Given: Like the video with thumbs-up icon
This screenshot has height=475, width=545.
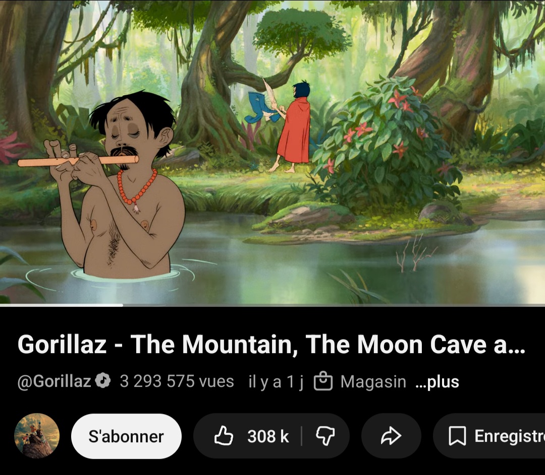Looking at the screenshot, I should click(x=224, y=436).
